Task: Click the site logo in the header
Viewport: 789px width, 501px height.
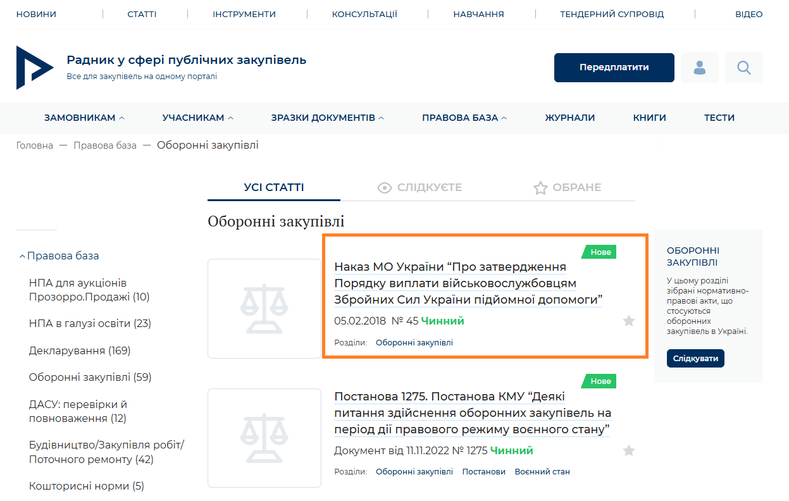Action: (x=34, y=68)
